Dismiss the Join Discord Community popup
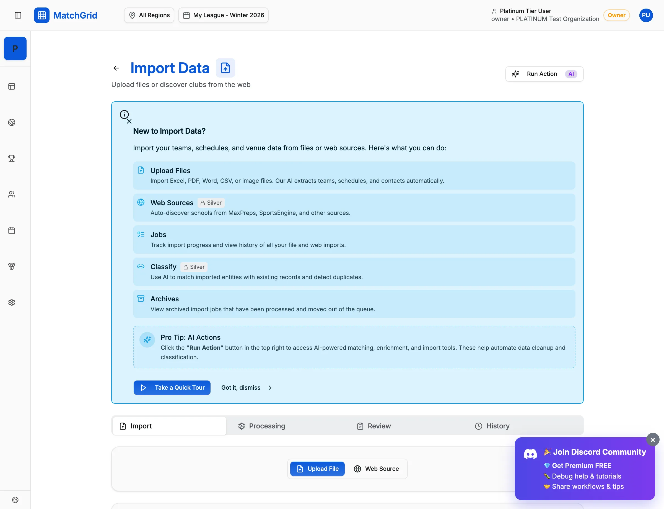 coord(652,439)
